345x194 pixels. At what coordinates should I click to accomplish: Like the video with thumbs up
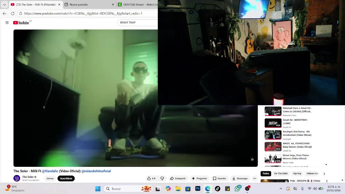click(151, 178)
